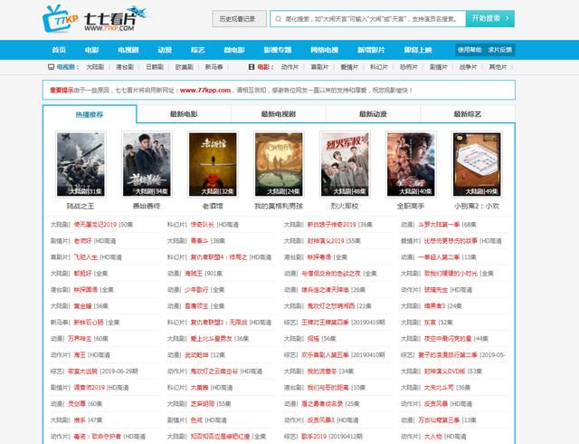The image size is (579, 444).
Task: Switch to the 最新电视剧 tab
Action: (x=279, y=114)
